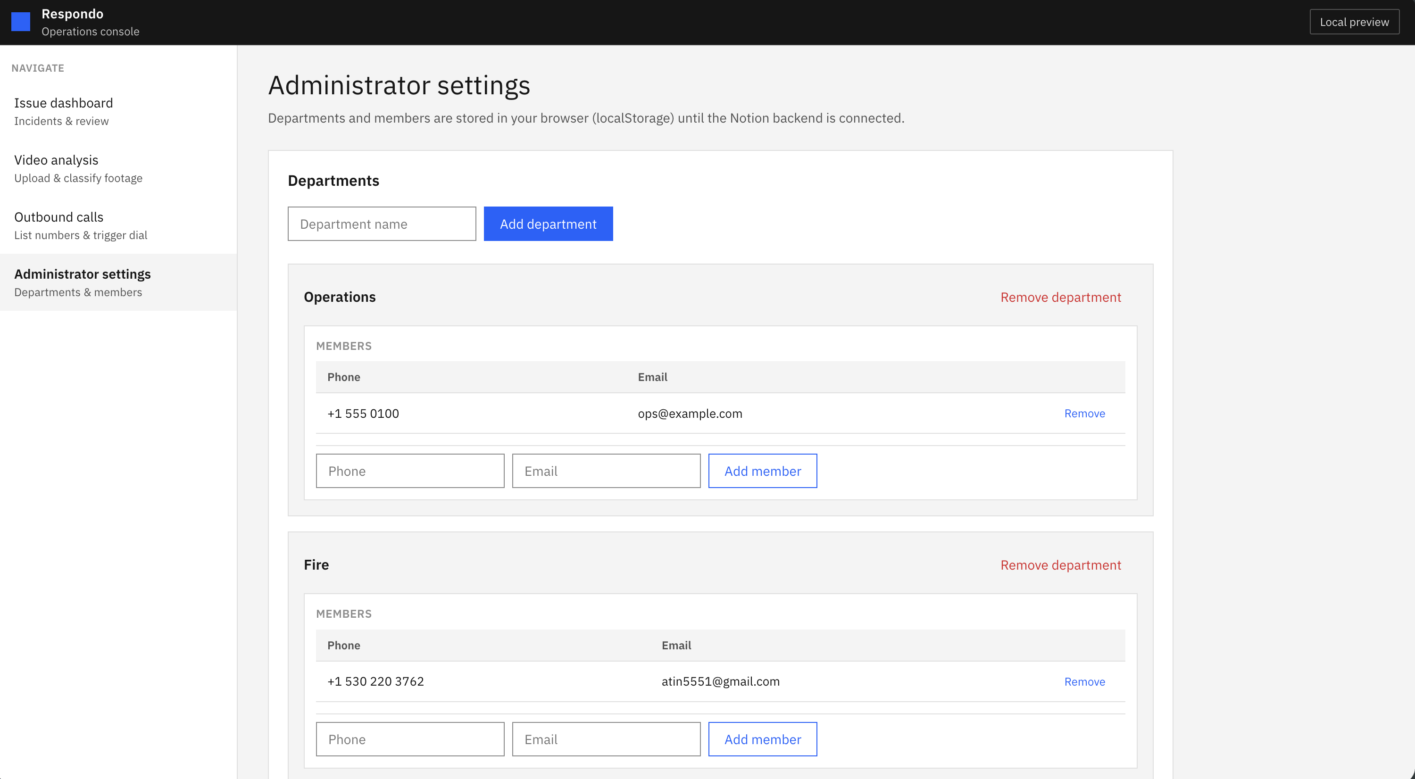This screenshot has width=1415, height=779.
Task: Click the Local preview button
Action: (x=1354, y=22)
